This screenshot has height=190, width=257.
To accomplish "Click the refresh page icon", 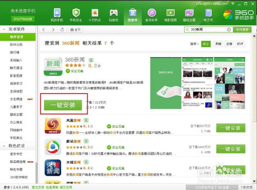I will coord(62,30).
